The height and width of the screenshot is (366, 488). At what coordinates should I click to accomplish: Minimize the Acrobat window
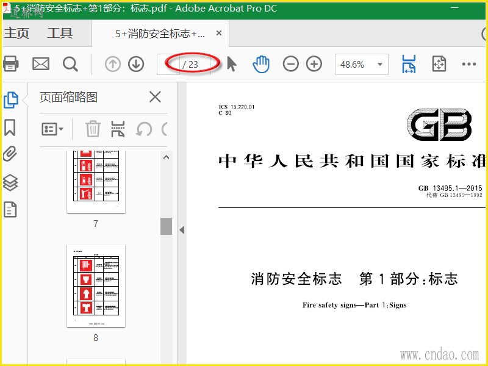[454, 8]
